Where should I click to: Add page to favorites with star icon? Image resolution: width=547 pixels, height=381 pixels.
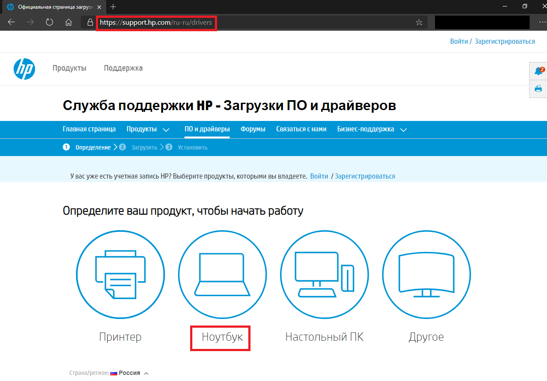pyautogui.click(x=419, y=23)
